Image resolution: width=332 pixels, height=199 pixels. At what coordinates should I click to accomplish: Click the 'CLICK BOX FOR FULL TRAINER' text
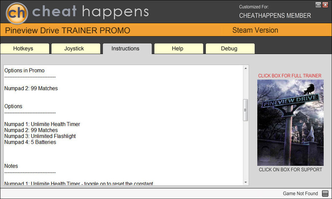pyautogui.click(x=290, y=76)
